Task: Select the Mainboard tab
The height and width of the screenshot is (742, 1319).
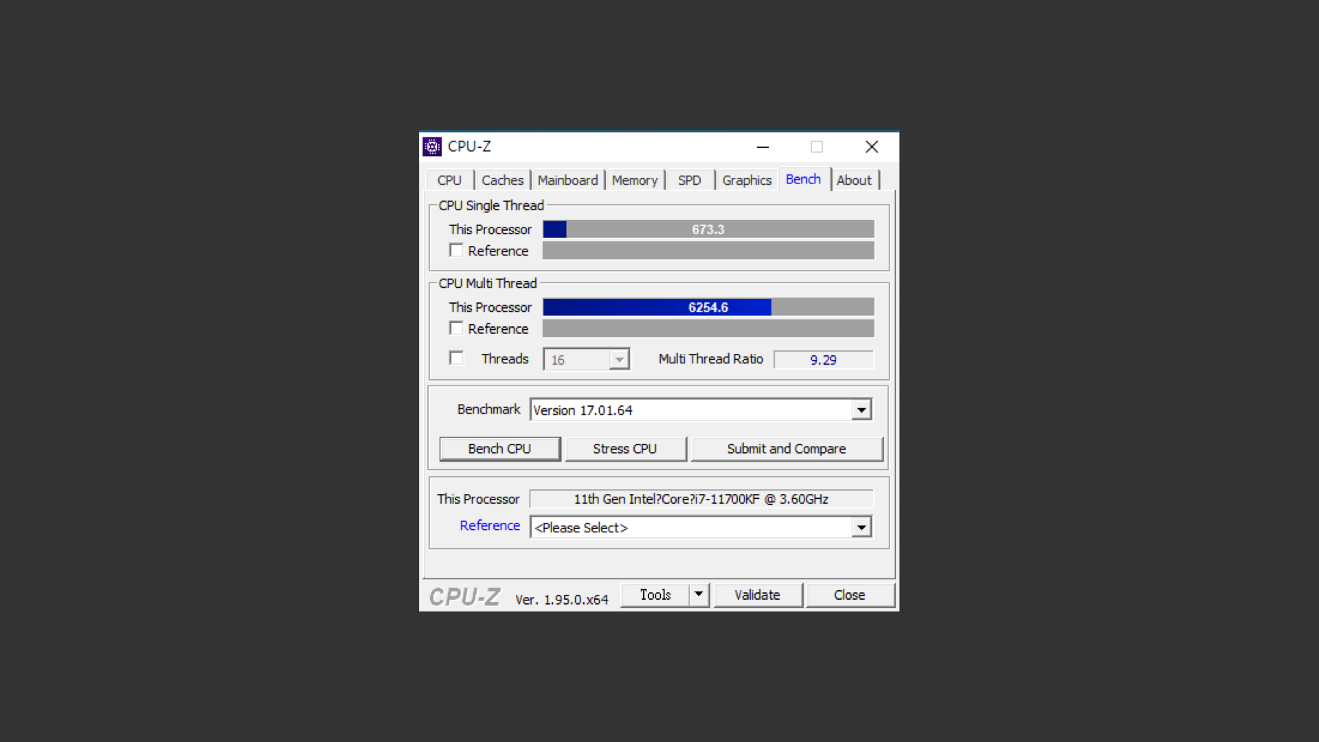Action: 567,180
